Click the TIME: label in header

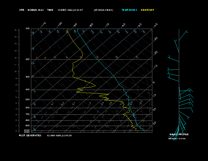(51, 10)
